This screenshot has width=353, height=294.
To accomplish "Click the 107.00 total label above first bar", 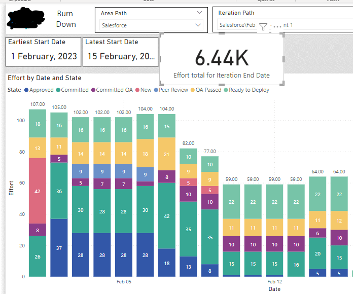I will pos(38,104).
